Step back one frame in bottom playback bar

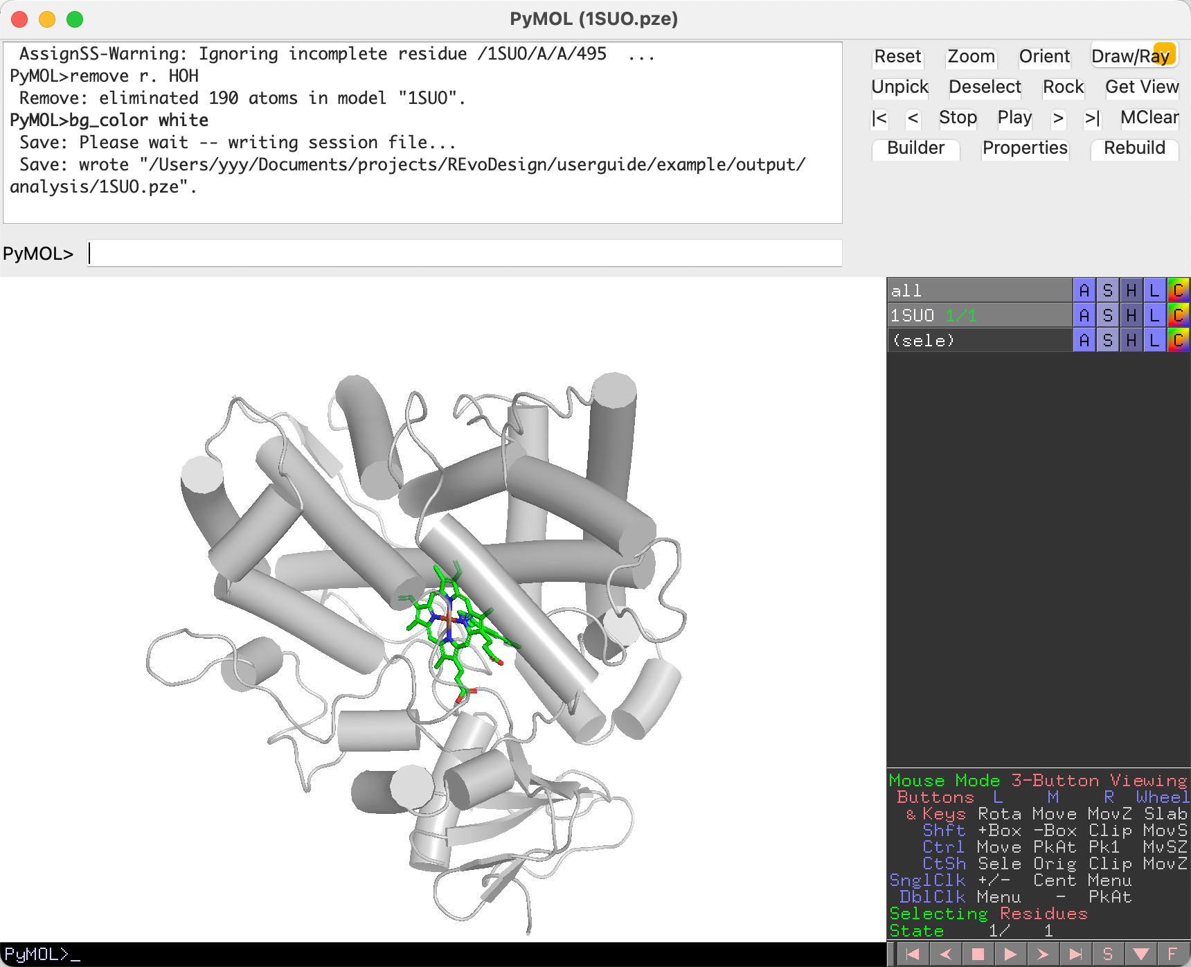pos(945,954)
